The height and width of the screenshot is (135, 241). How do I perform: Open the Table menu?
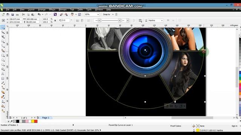[x=80, y=9]
